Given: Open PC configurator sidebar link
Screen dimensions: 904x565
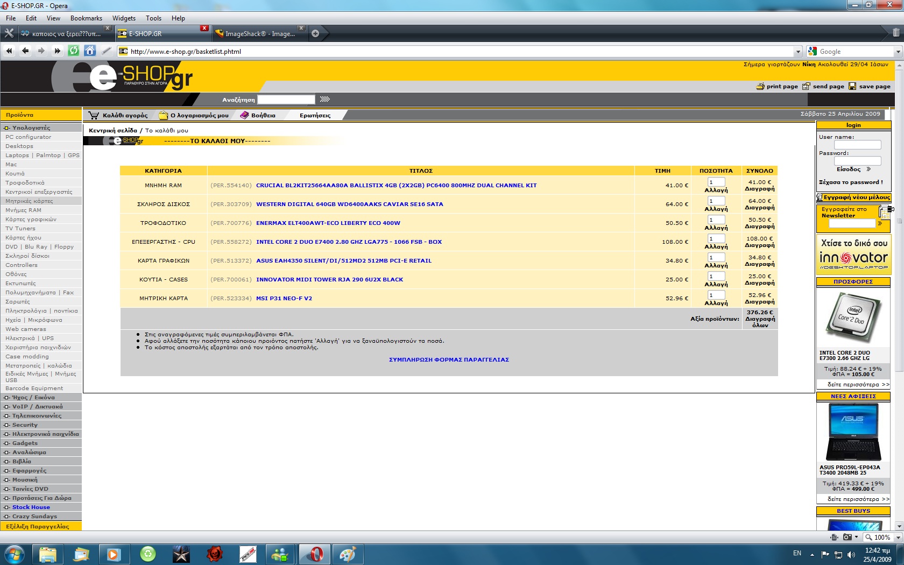Looking at the screenshot, I should click(x=28, y=137).
